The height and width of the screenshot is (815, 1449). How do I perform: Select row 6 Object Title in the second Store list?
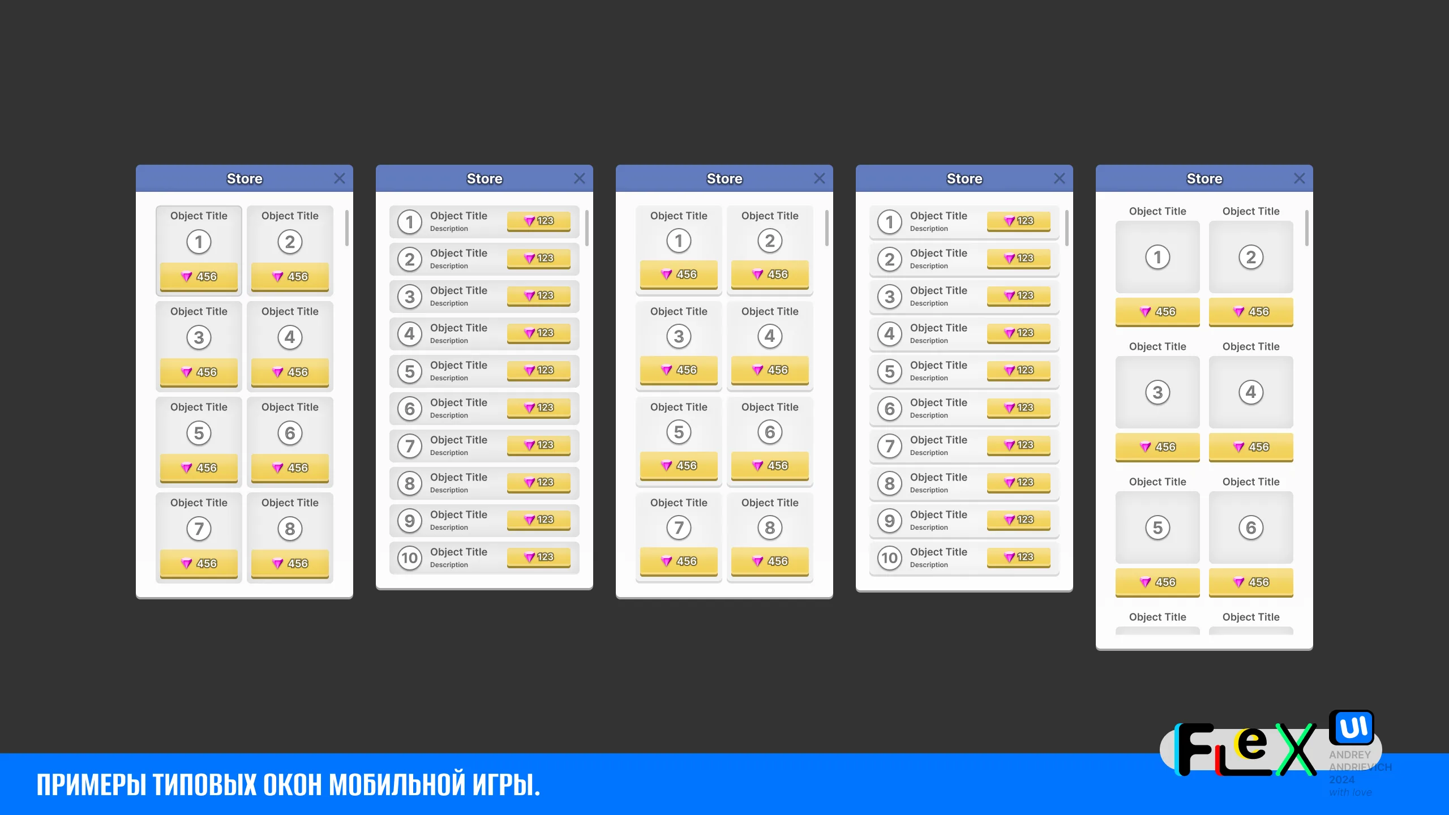[x=458, y=403]
